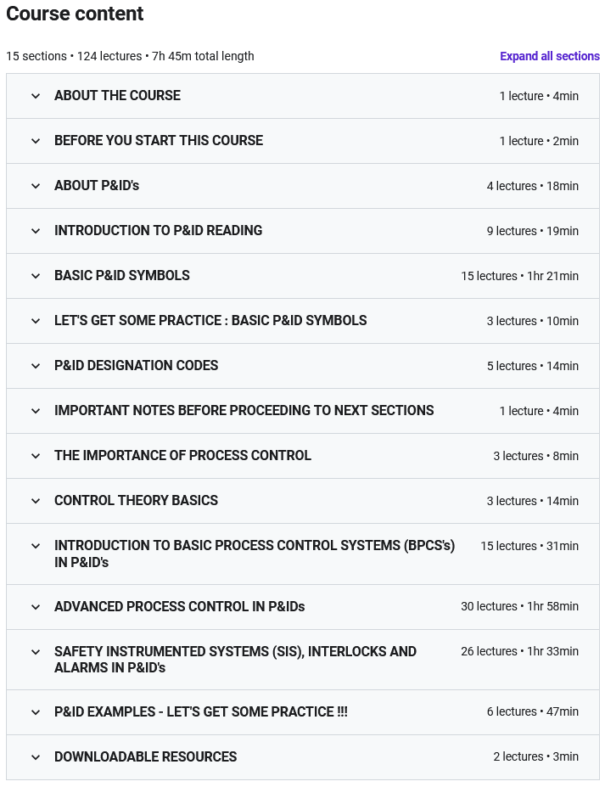Screen dimensions: 605x787
Task: Open P&ID DESIGNATION CODES chevron
Action: 36,366
